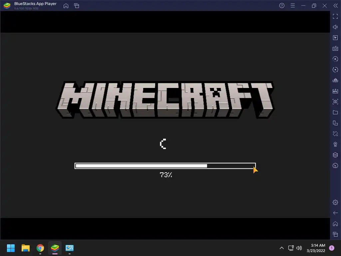
Task: Click the volume speaker icon in BlueStacks sidebar
Action: [335, 27]
